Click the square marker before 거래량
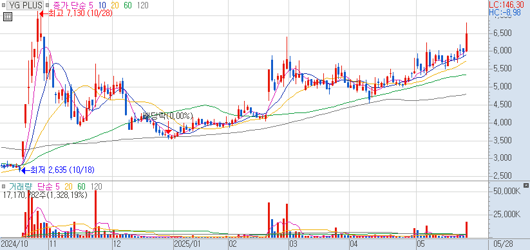 [x=4, y=186]
